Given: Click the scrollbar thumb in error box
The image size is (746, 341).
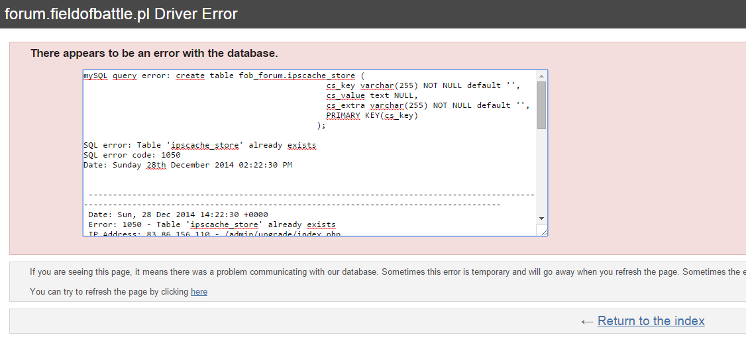Looking at the screenshot, I should click(x=541, y=105).
